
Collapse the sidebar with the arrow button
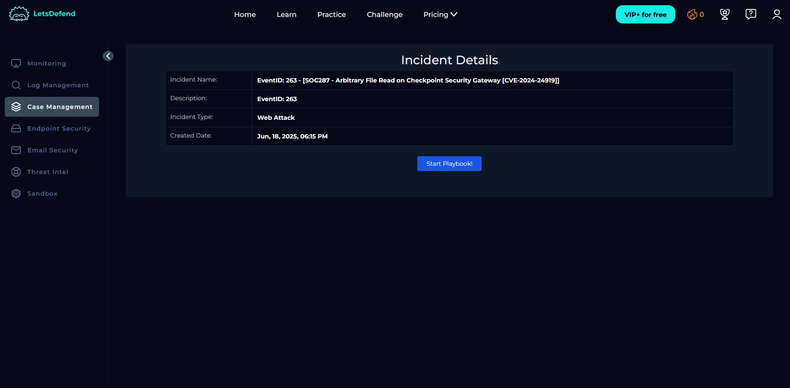[108, 56]
